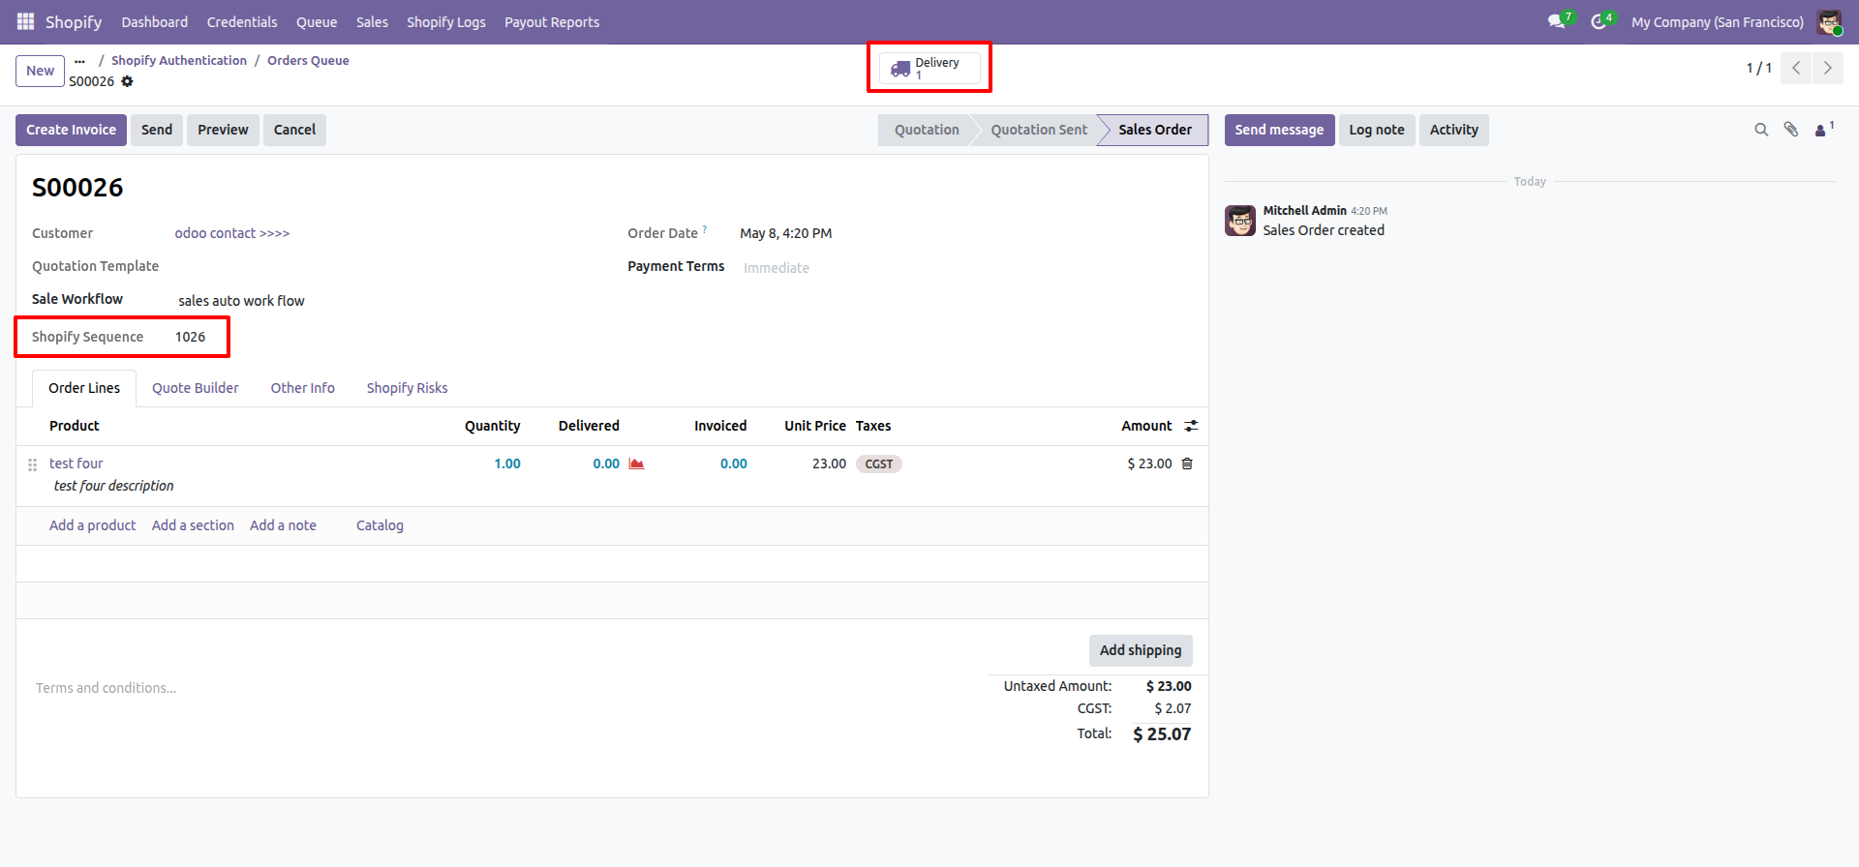Open the apps grid menu icon
Screen dimensions: 1859x867
click(x=25, y=21)
